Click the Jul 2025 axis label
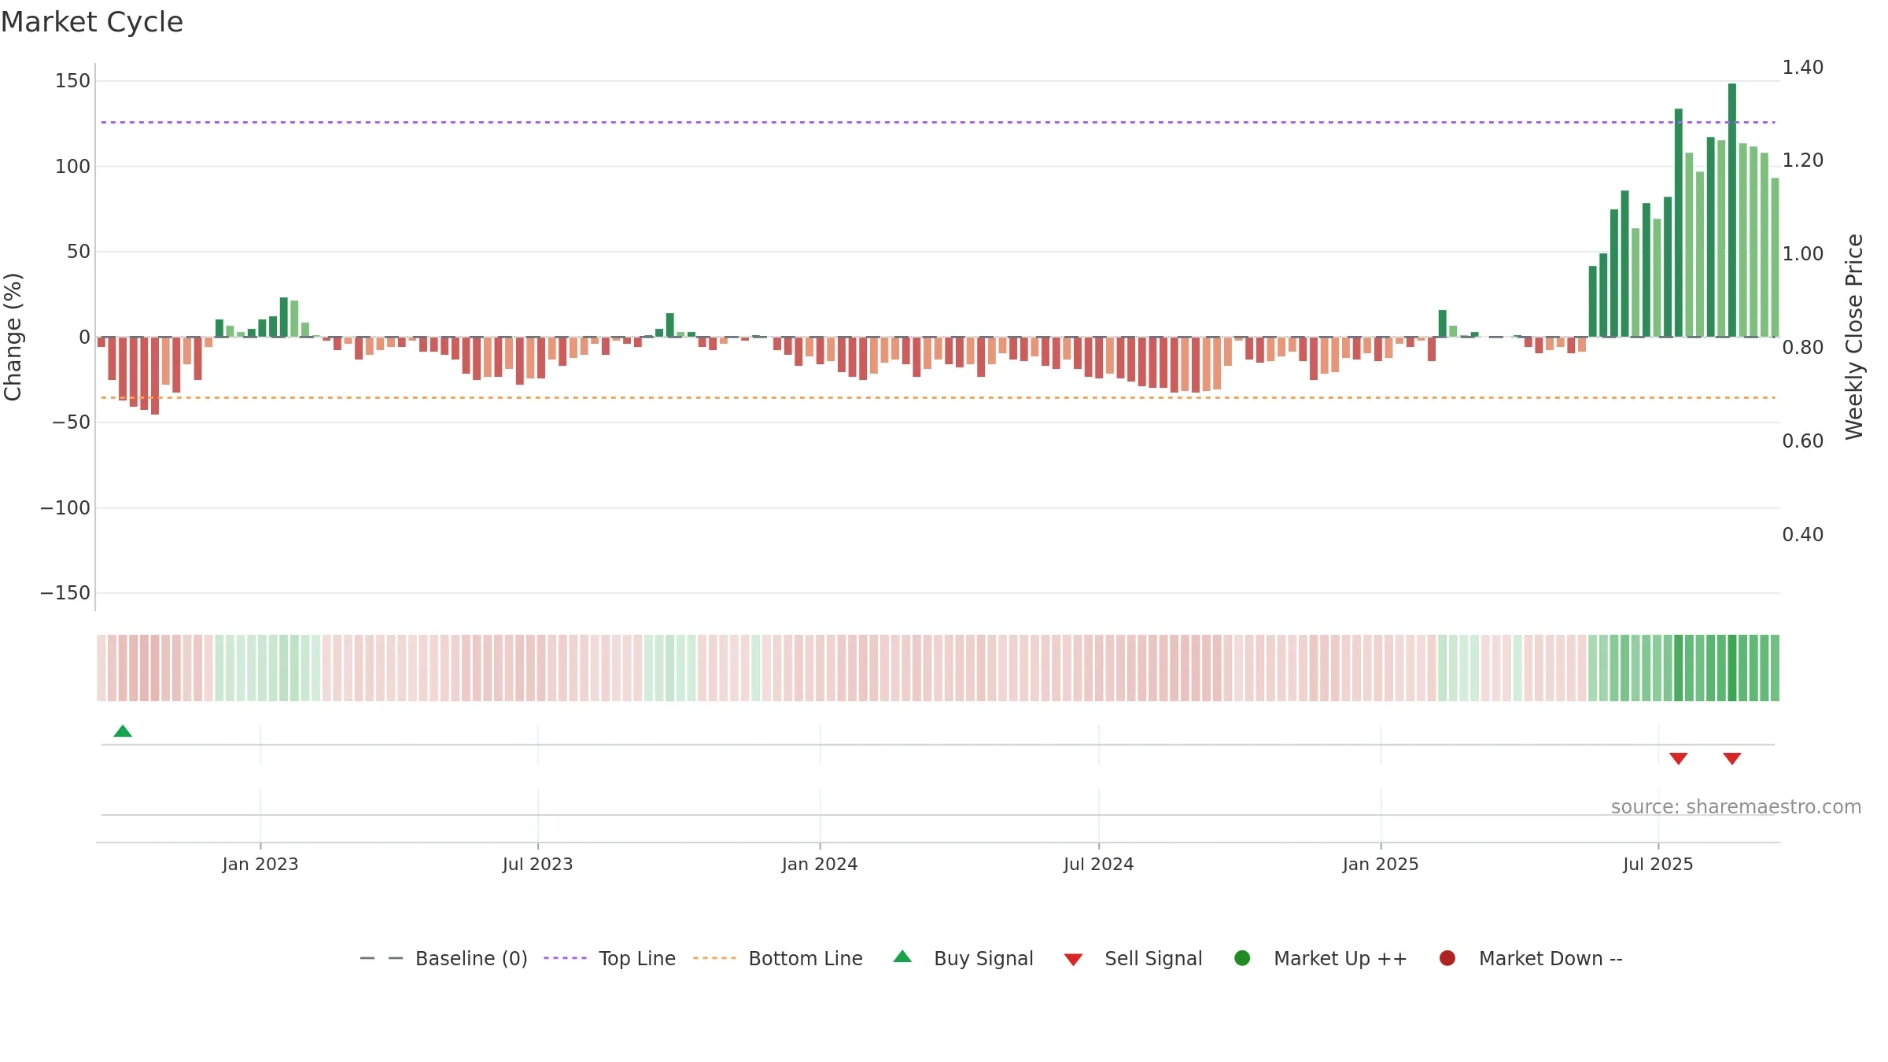 coord(1658,865)
